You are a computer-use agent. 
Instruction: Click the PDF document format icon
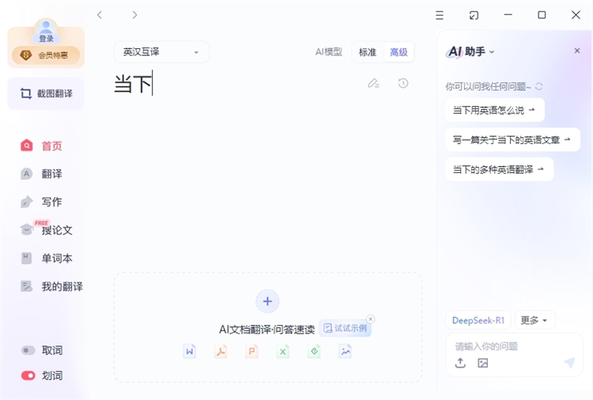point(221,351)
